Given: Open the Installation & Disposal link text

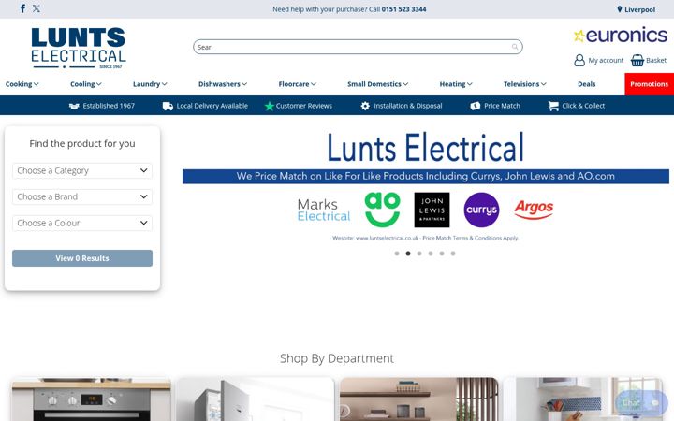Looking at the screenshot, I should point(407,106).
